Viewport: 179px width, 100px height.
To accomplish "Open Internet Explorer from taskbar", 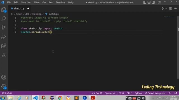I will click(19, 98).
